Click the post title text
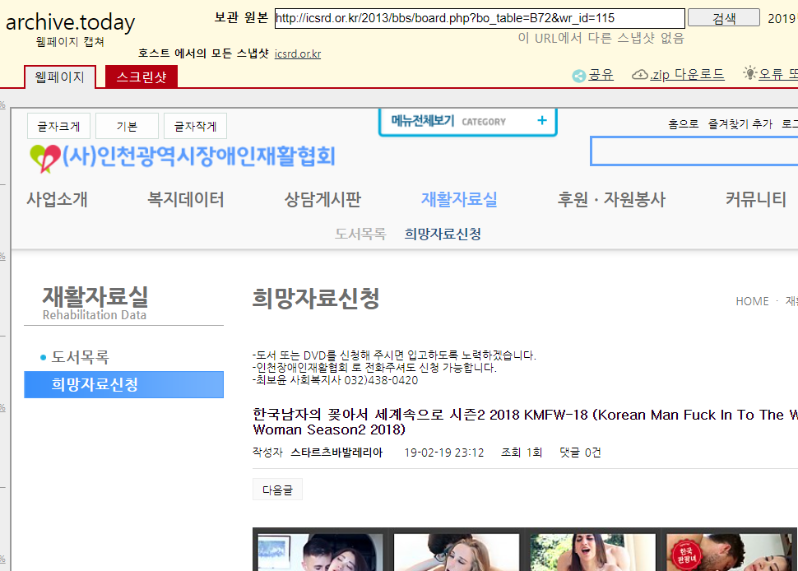798x571 pixels. (525, 422)
